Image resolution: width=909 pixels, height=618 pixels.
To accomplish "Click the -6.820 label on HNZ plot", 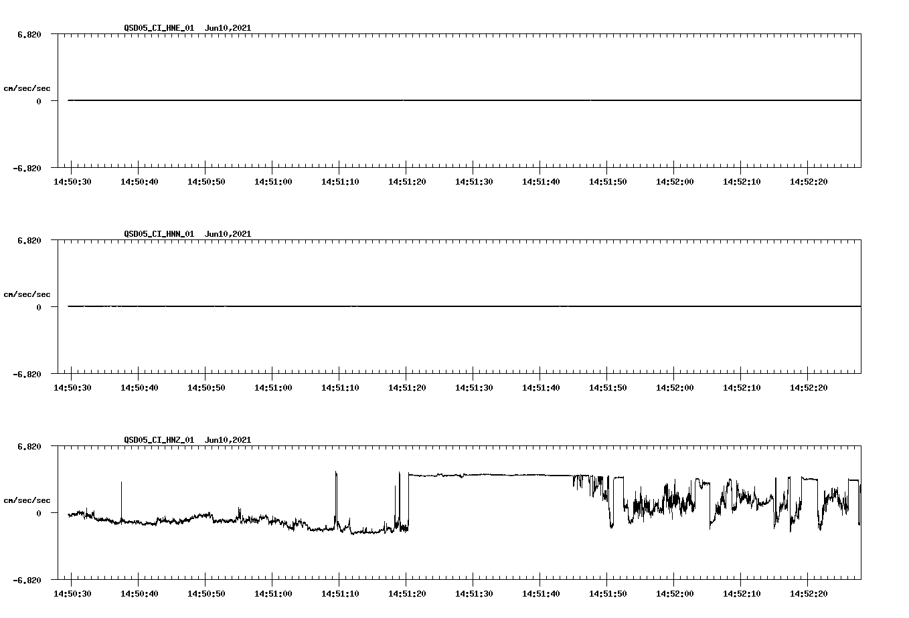I will [x=27, y=580].
